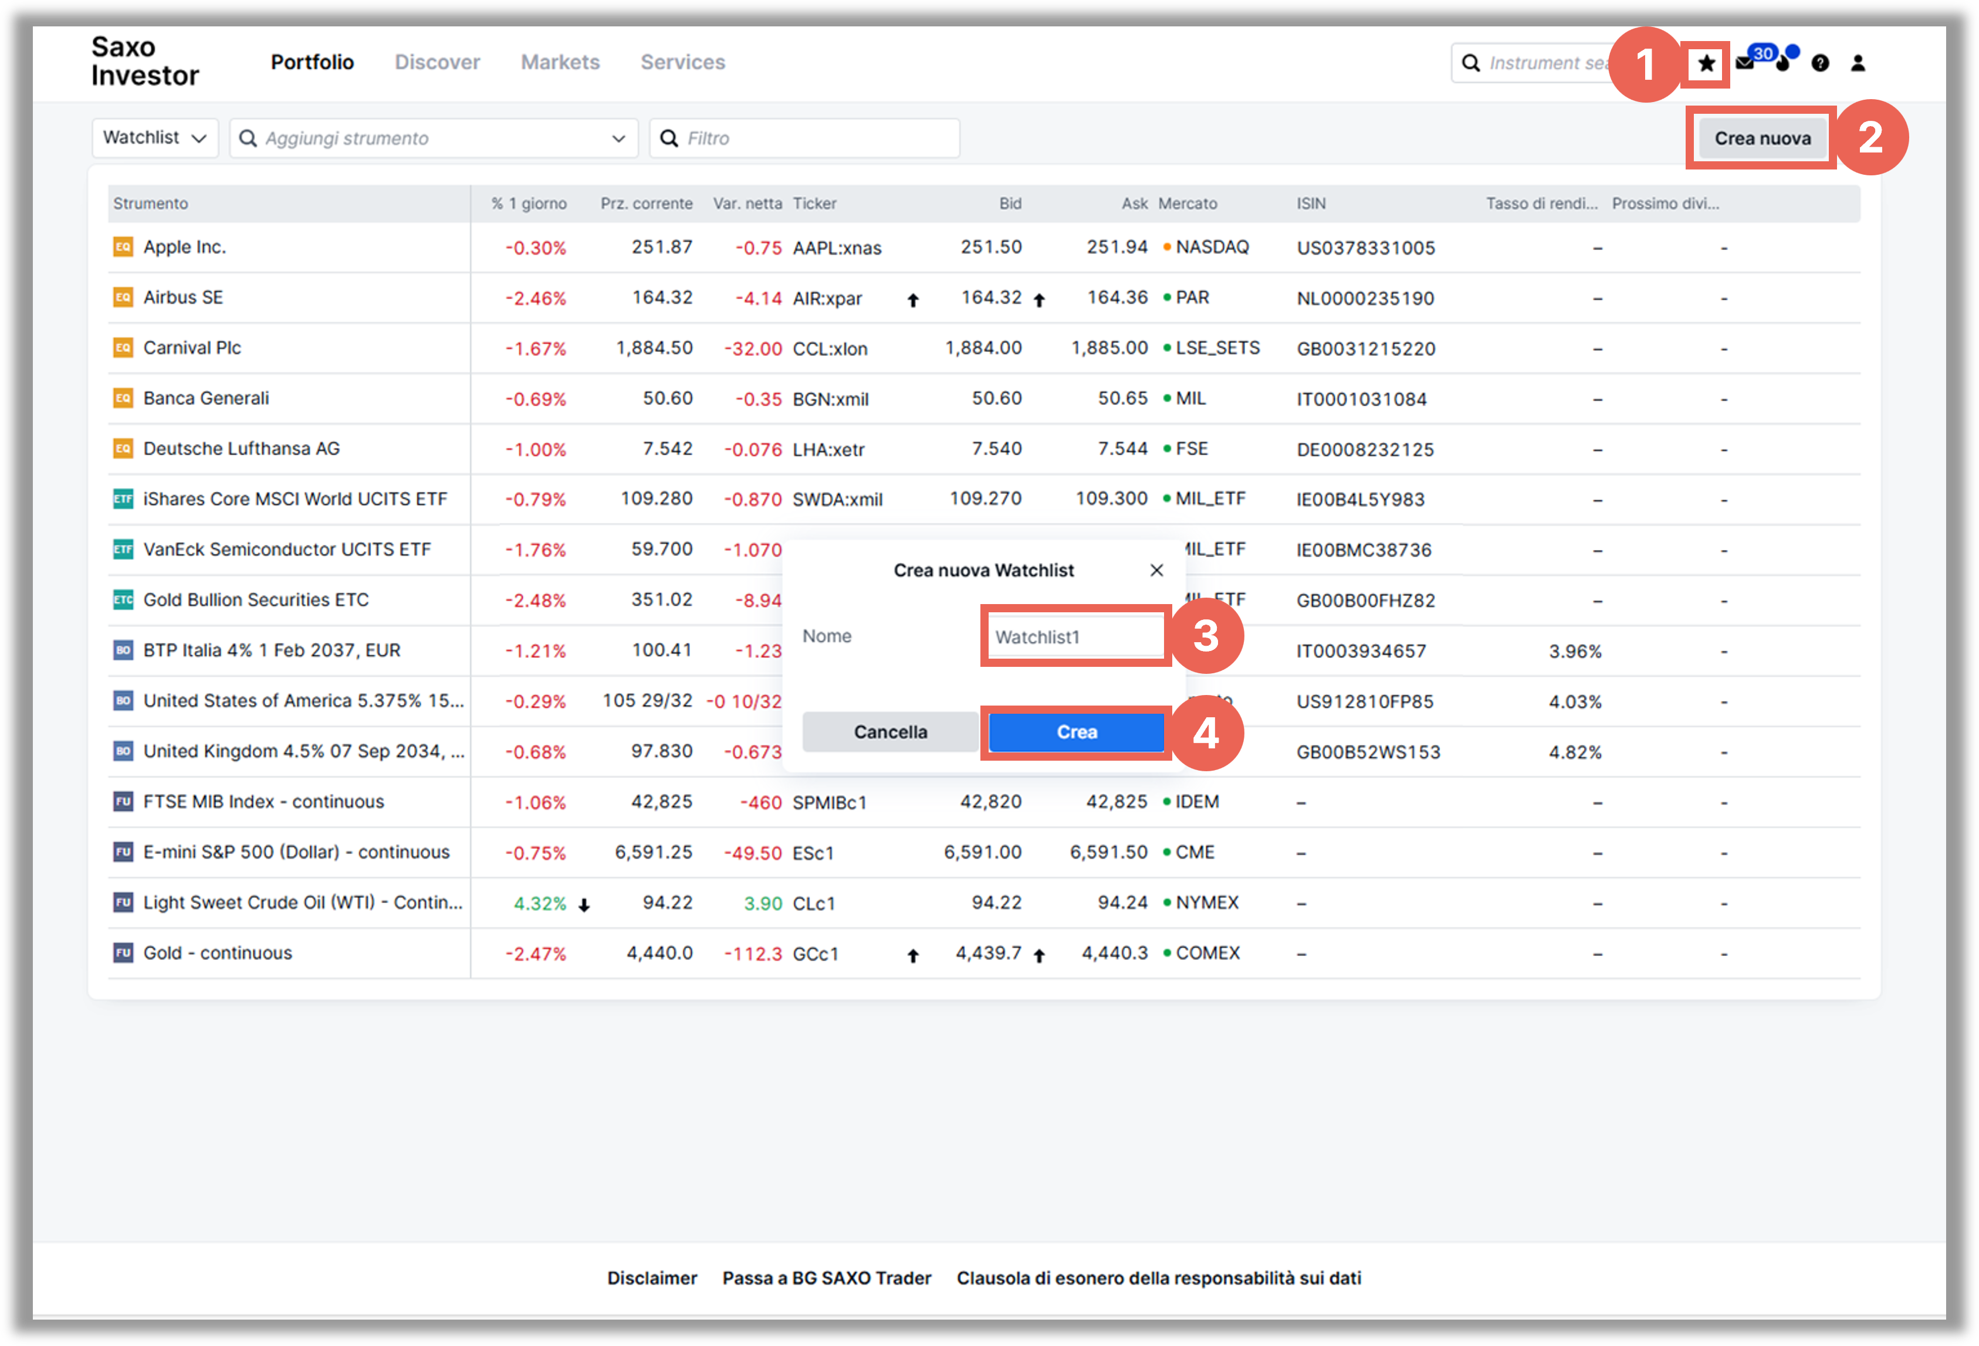The image size is (1979, 1346).
Task: Select ticker AAPL:xnas
Action: point(837,247)
